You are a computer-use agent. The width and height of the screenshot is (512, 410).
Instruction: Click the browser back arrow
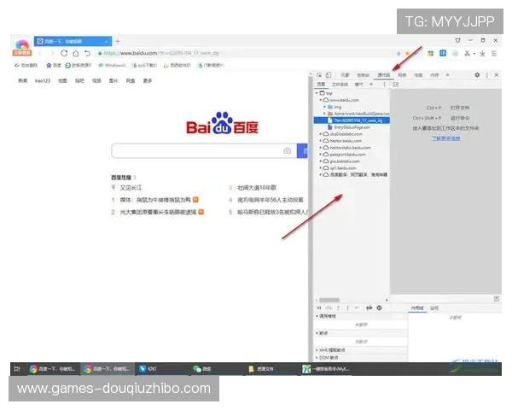pyautogui.click(x=40, y=53)
